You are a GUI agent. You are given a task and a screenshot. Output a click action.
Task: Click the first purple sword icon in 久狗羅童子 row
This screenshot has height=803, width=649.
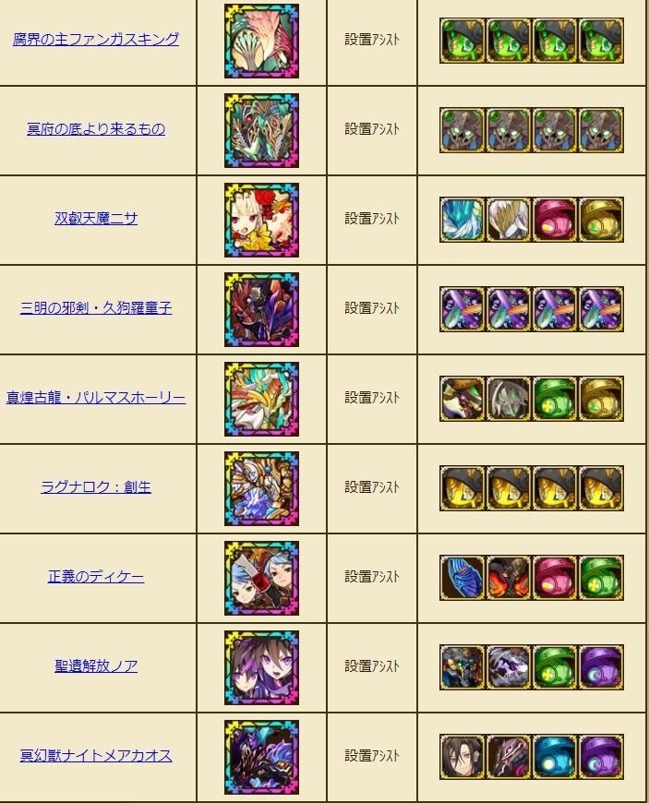(462, 309)
